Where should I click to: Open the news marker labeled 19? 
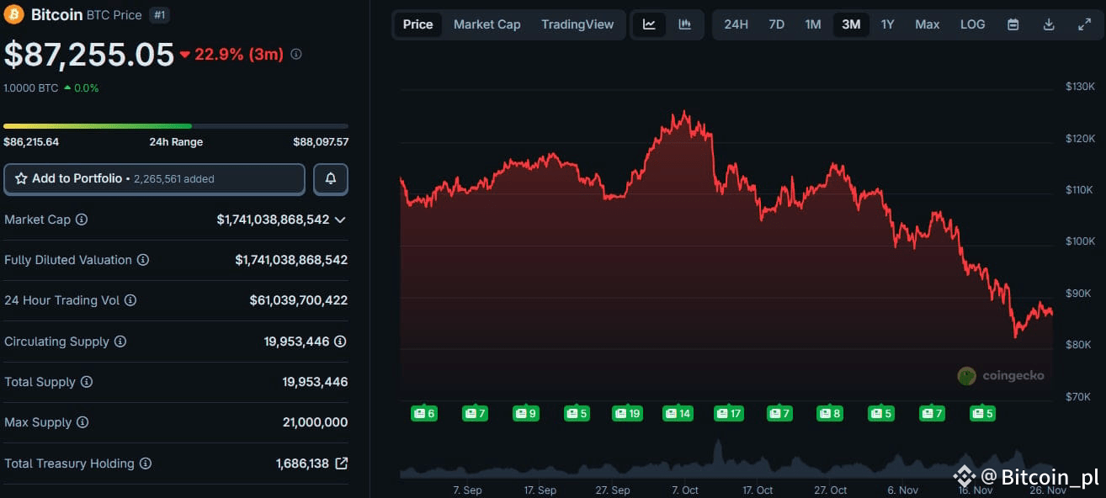[x=627, y=413]
